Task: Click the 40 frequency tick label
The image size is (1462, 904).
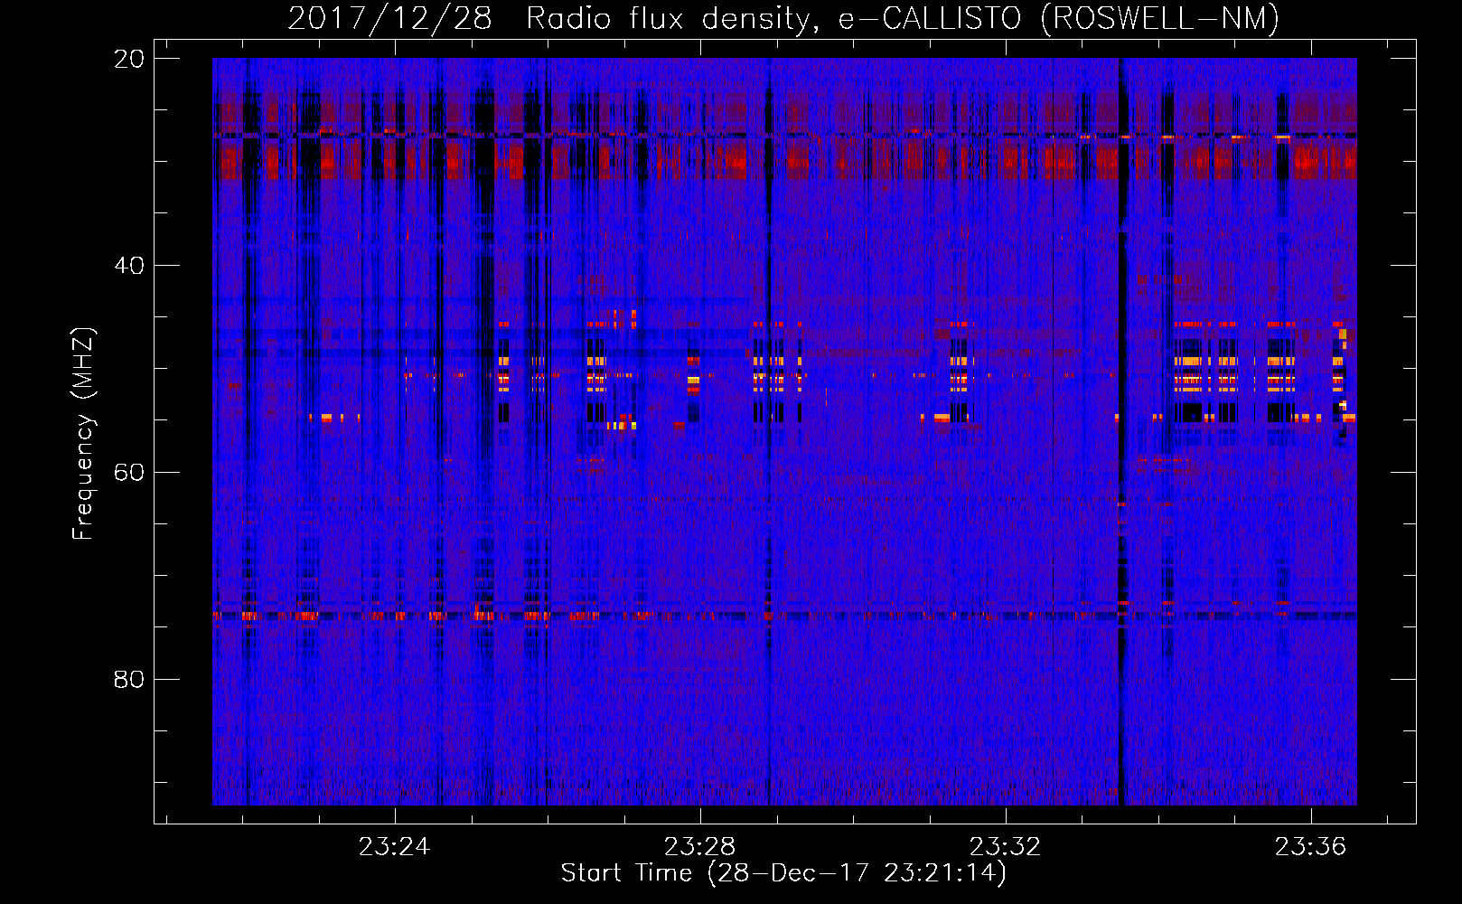Action: [129, 266]
